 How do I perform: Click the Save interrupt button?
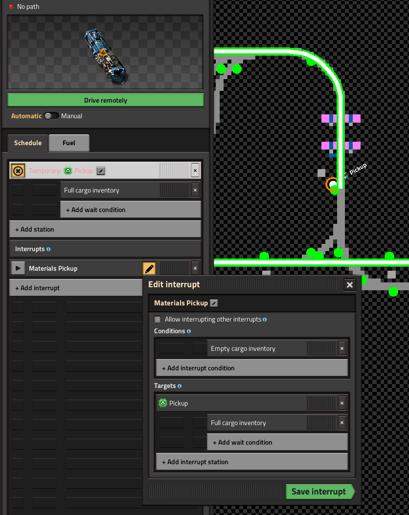pos(320,492)
